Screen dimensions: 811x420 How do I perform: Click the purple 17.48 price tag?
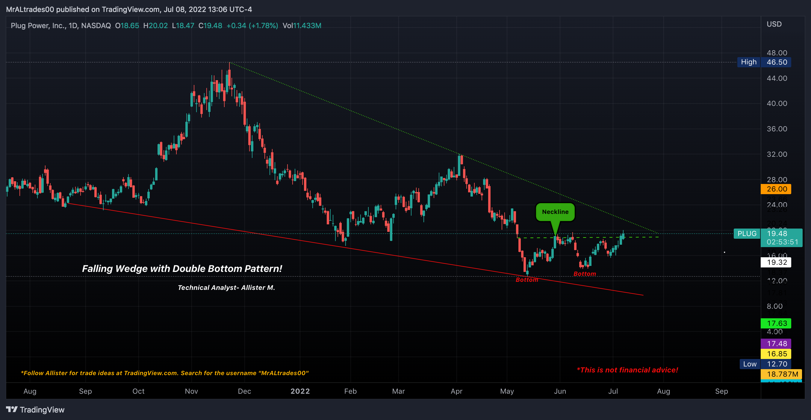tap(776, 344)
